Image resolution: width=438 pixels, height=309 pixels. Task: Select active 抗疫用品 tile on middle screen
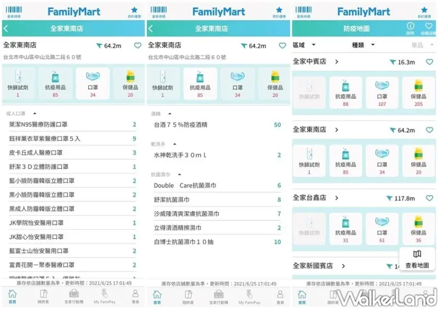200,84
